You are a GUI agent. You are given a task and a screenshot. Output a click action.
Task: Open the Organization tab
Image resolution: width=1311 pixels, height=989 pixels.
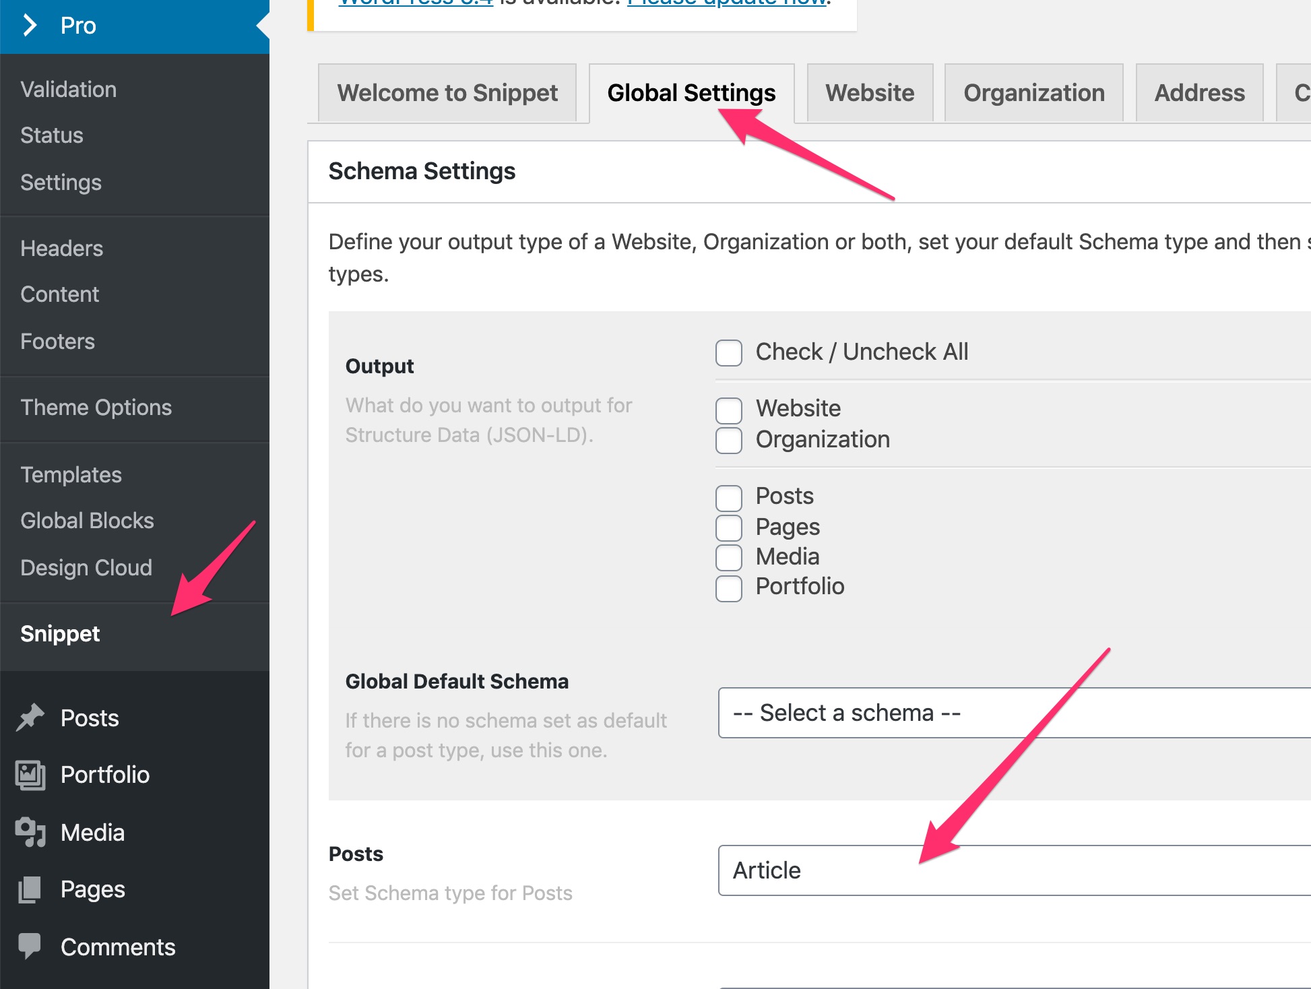pyautogui.click(x=1034, y=93)
